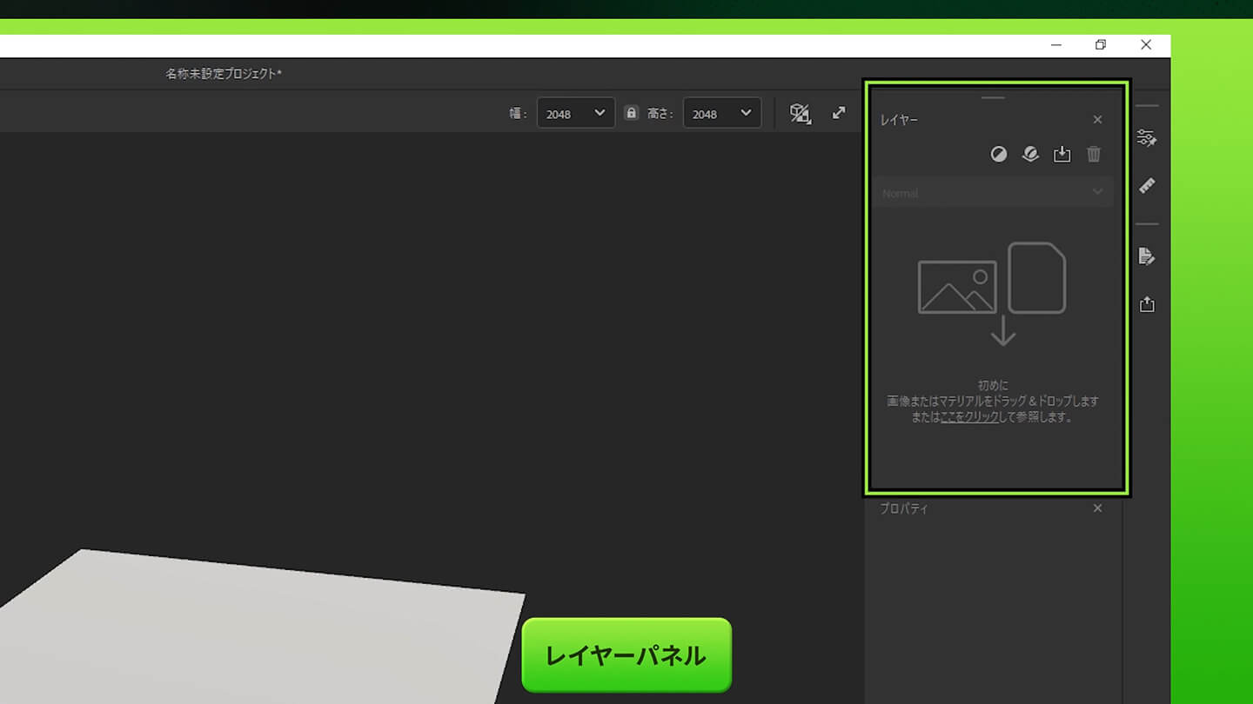The image size is (1253, 704).
Task: Open the width 2048 resolution dropdown
Action: tap(576, 114)
